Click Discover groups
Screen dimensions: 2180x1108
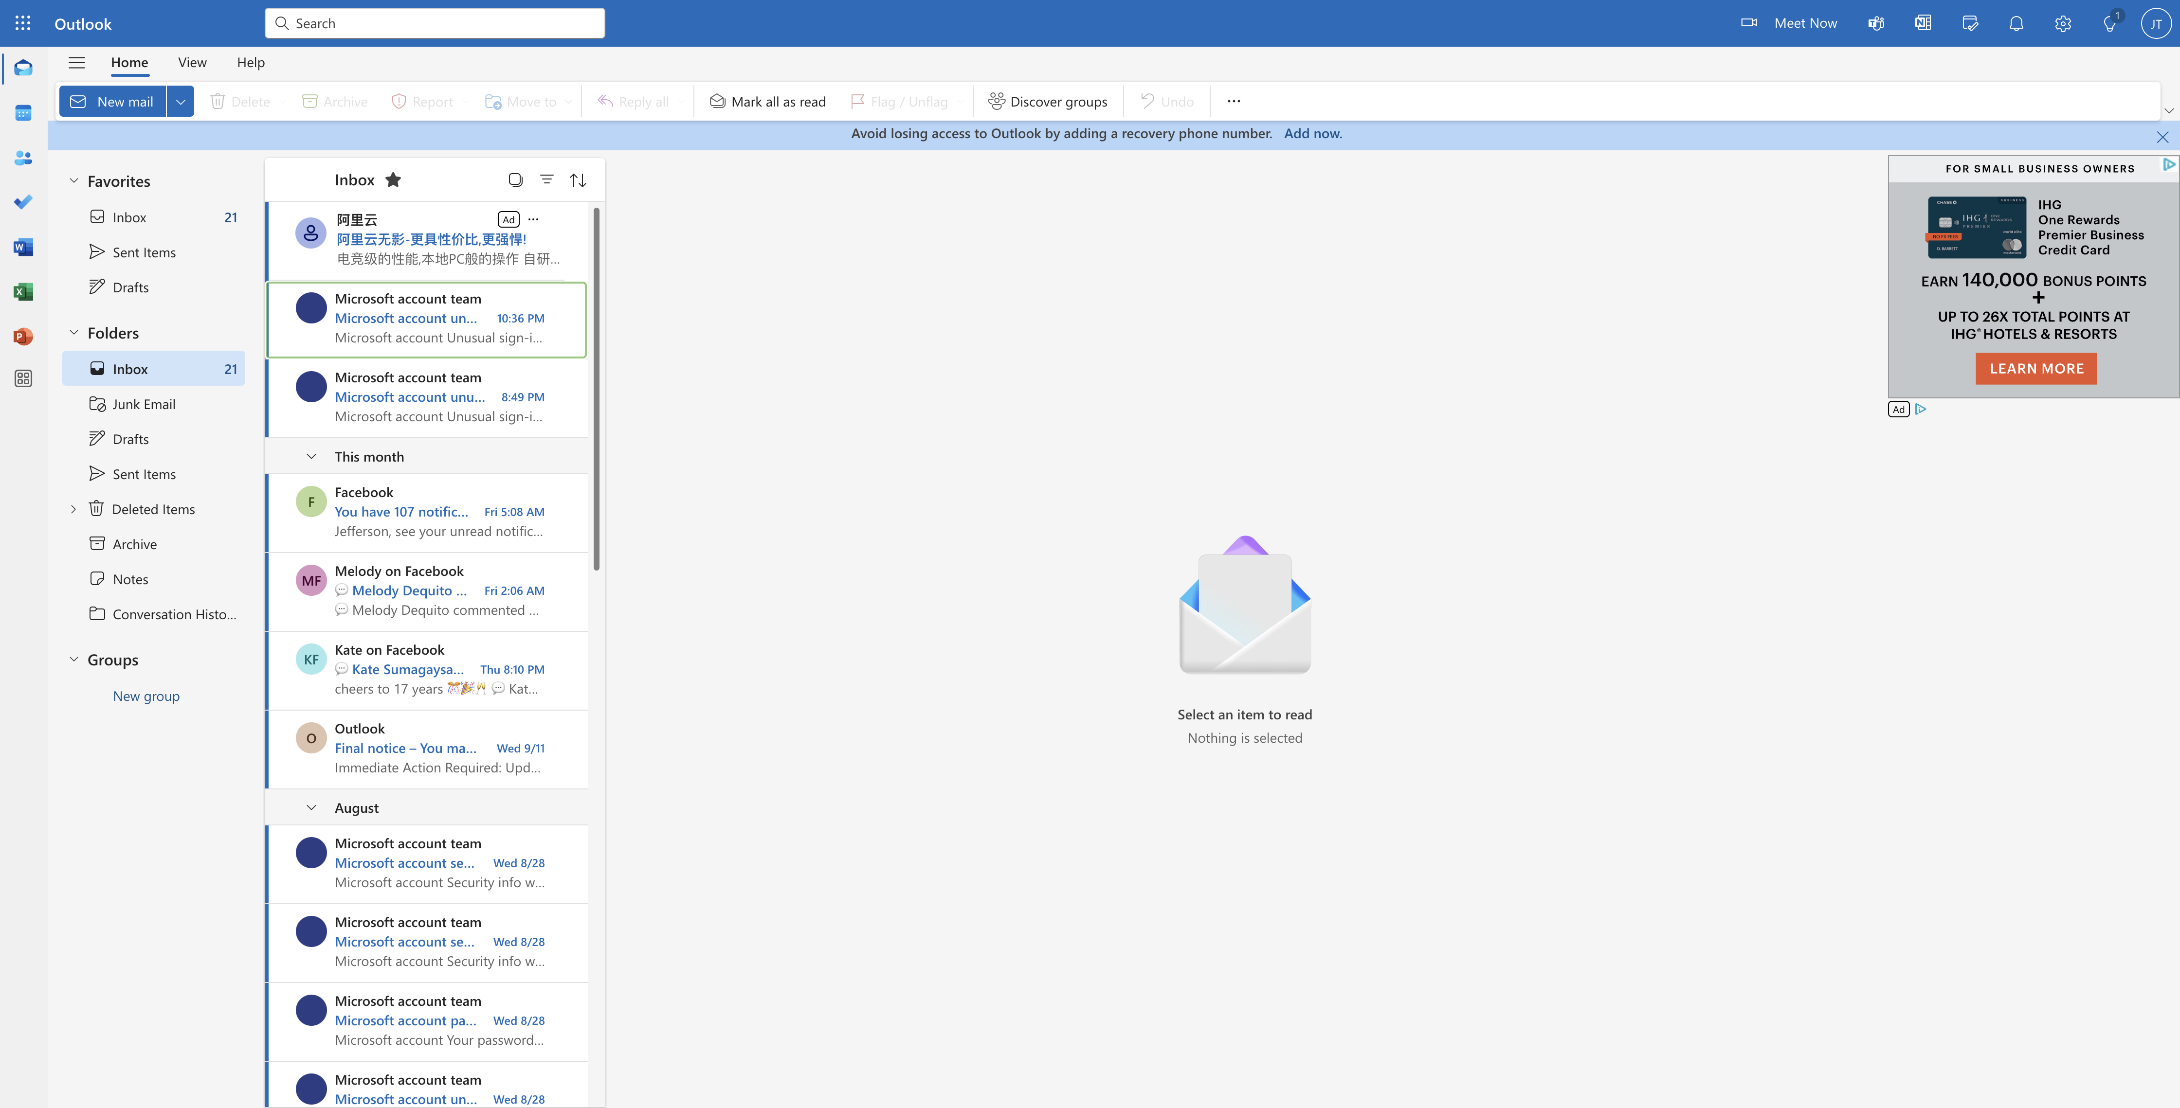(x=1048, y=102)
